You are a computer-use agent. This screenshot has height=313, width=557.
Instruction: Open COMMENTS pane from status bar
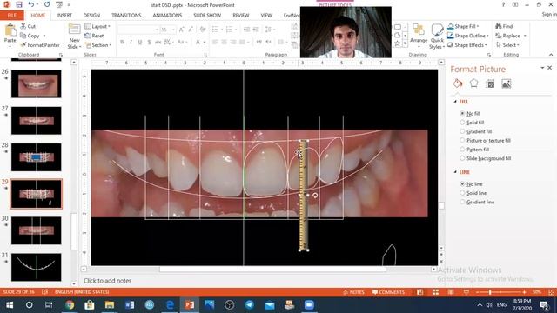(x=388, y=292)
